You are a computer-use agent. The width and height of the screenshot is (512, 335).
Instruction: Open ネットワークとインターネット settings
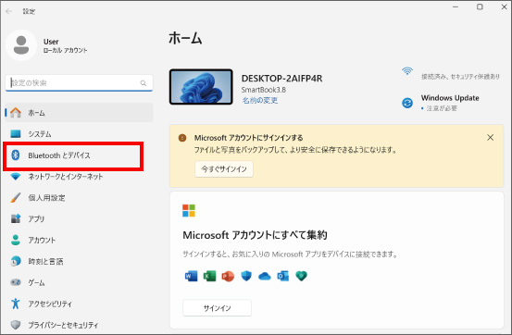coord(79,177)
